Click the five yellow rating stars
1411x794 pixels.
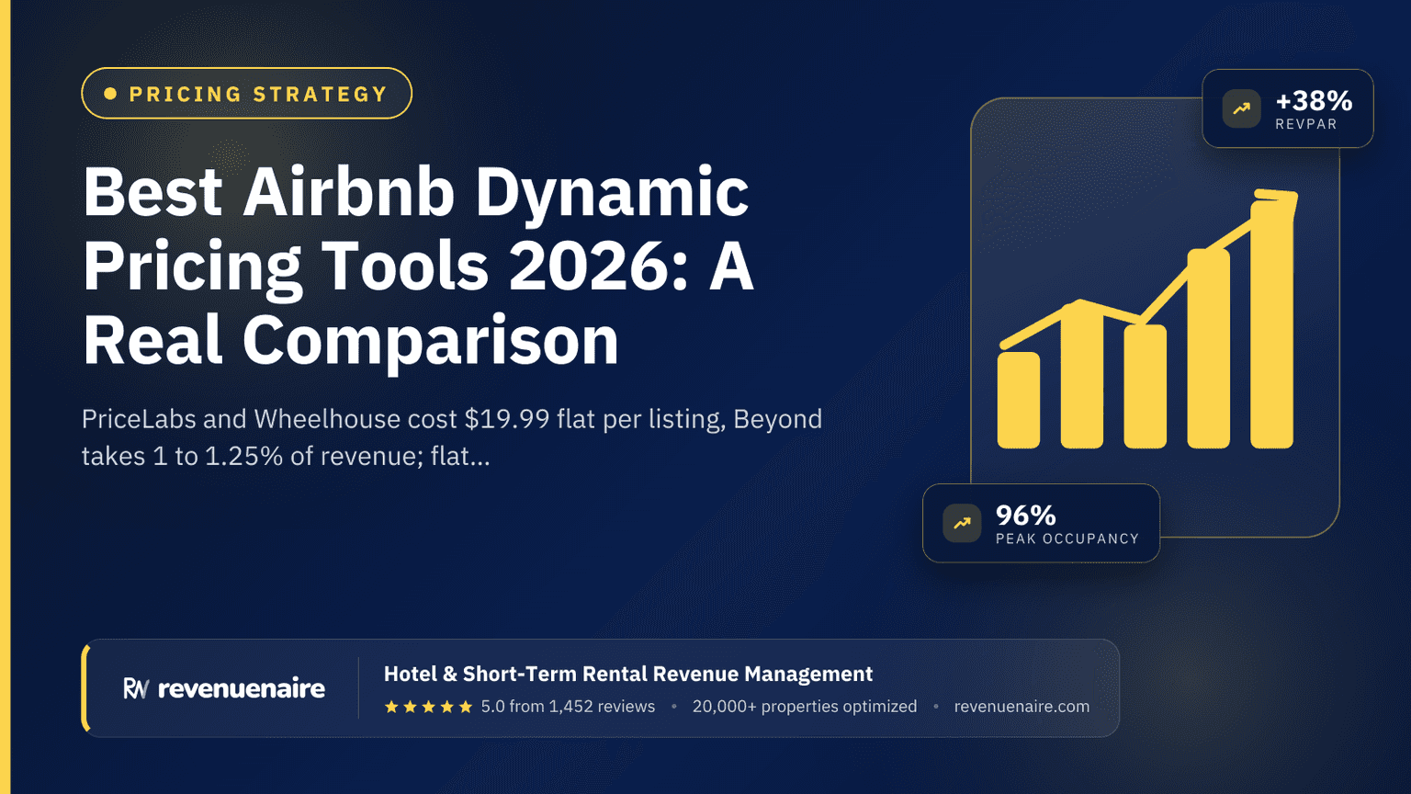pos(428,707)
